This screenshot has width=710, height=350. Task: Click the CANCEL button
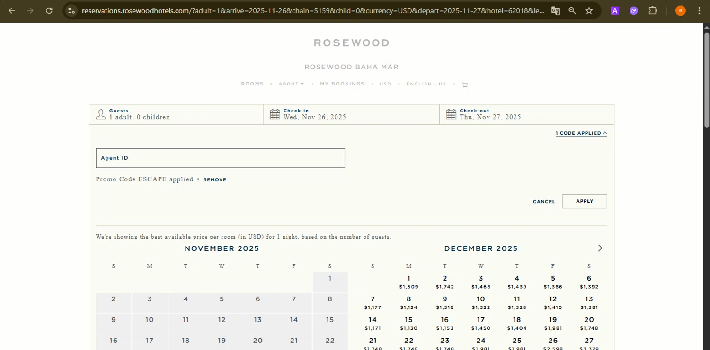(544, 202)
